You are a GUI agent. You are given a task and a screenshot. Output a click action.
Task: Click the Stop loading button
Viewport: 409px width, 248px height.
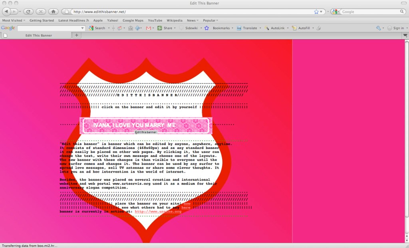click(x=41, y=12)
